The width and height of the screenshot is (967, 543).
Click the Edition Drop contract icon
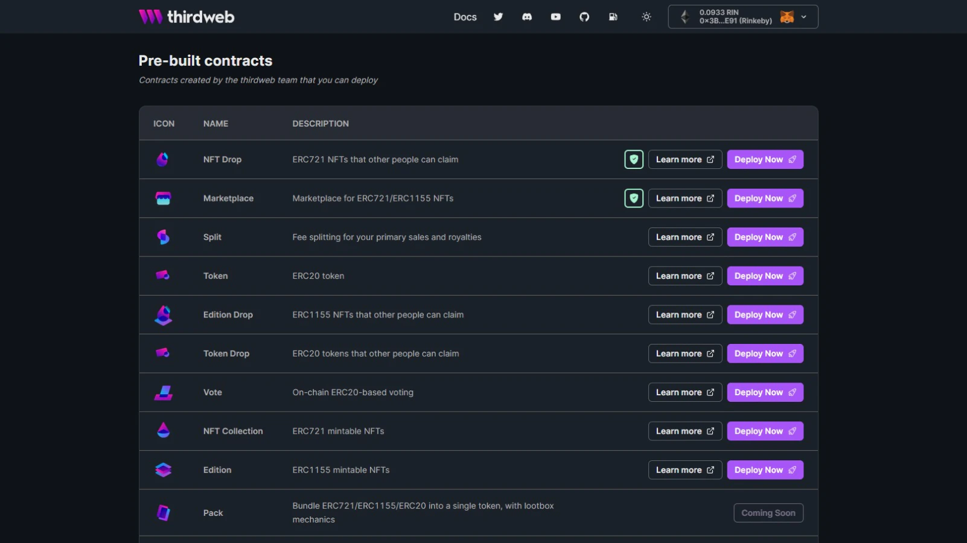pos(163,315)
